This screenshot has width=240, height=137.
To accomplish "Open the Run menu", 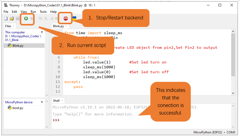I will coord(33,12).
